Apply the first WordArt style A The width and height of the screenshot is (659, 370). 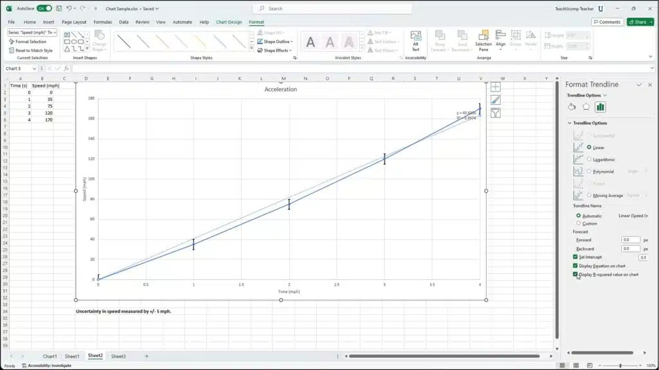pyautogui.click(x=310, y=42)
